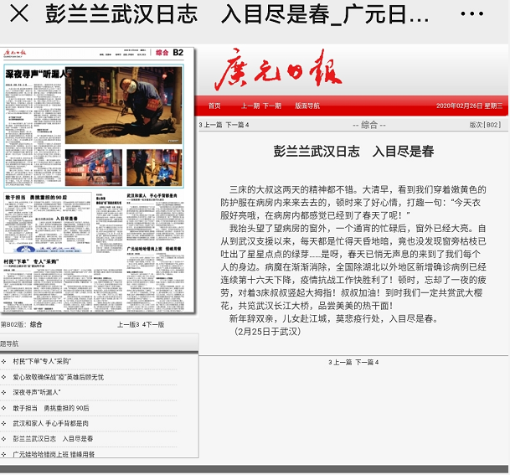Go to 下一期 next issue
This screenshot has height=475, width=510.
pyautogui.click(x=272, y=106)
